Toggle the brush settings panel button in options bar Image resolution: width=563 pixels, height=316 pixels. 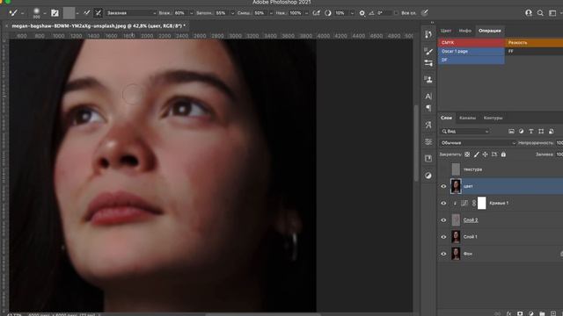[55, 13]
